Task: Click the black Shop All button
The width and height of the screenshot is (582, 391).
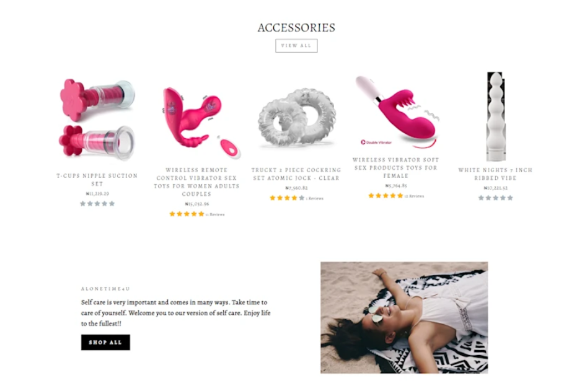Action: pyautogui.click(x=105, y=342)
